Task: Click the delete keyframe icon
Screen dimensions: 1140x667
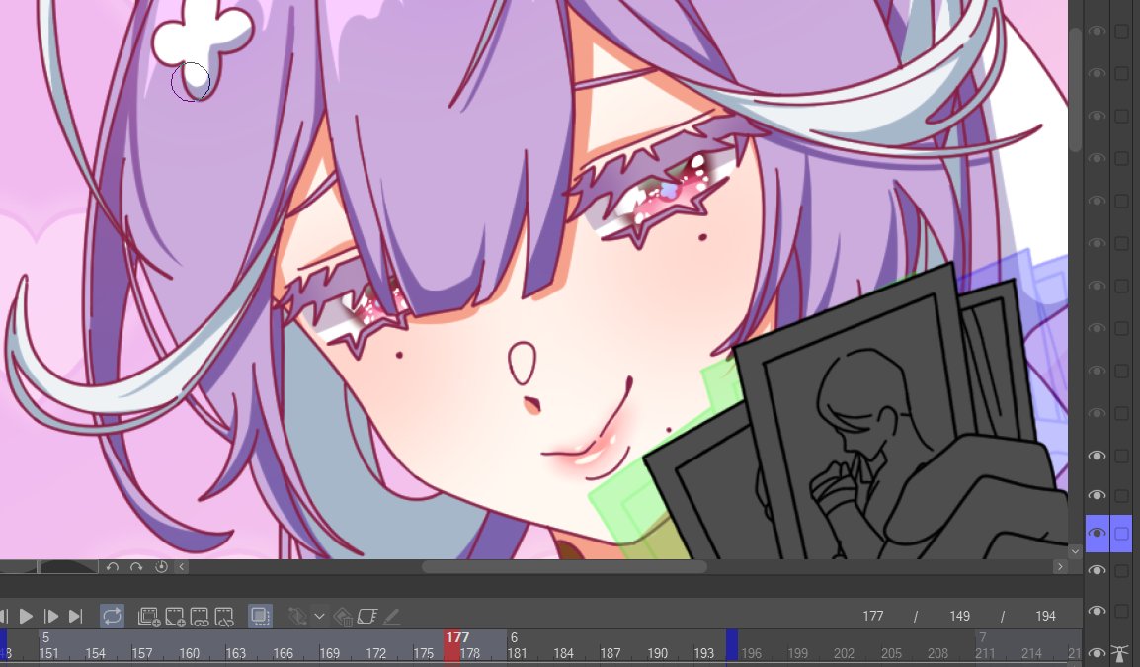Action: tap(343, 617)
